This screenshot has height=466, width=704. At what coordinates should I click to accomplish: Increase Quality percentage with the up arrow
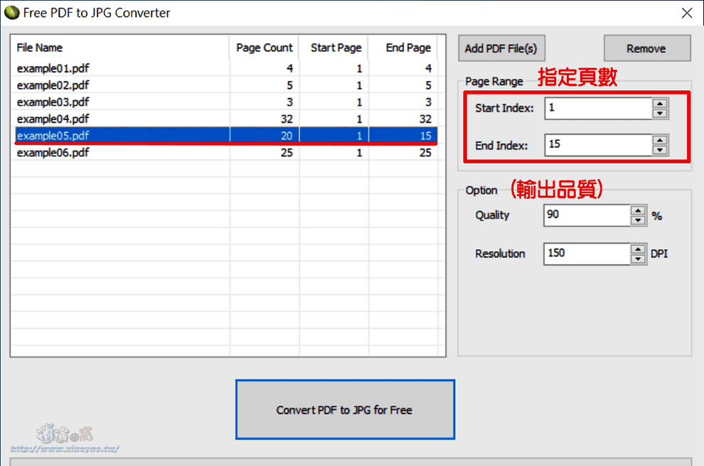[x=638, y=211]
